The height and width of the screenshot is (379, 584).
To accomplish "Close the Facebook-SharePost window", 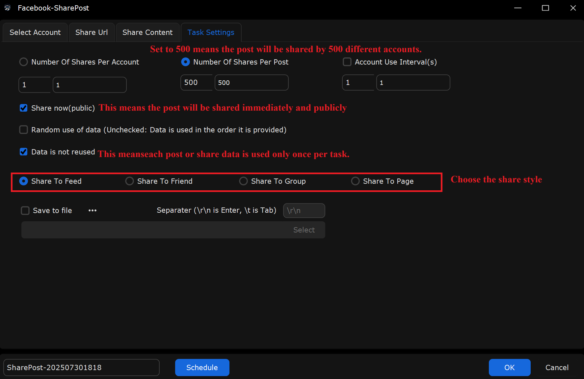I will click(573, 8).
